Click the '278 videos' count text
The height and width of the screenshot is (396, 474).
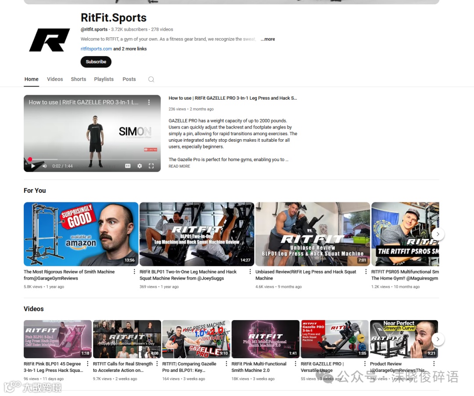coord(162,29)
